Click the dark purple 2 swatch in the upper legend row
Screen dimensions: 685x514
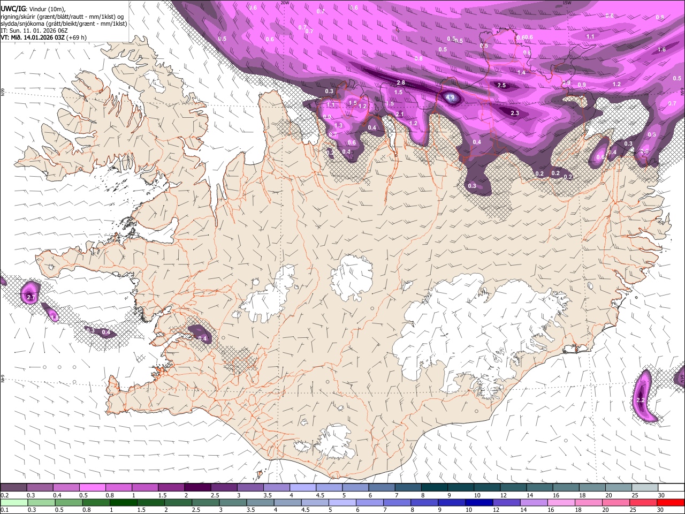197,488
